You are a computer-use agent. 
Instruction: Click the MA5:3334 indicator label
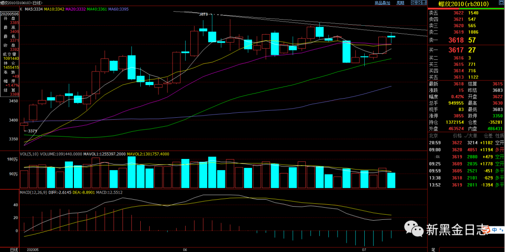click(x=34, y=9)
